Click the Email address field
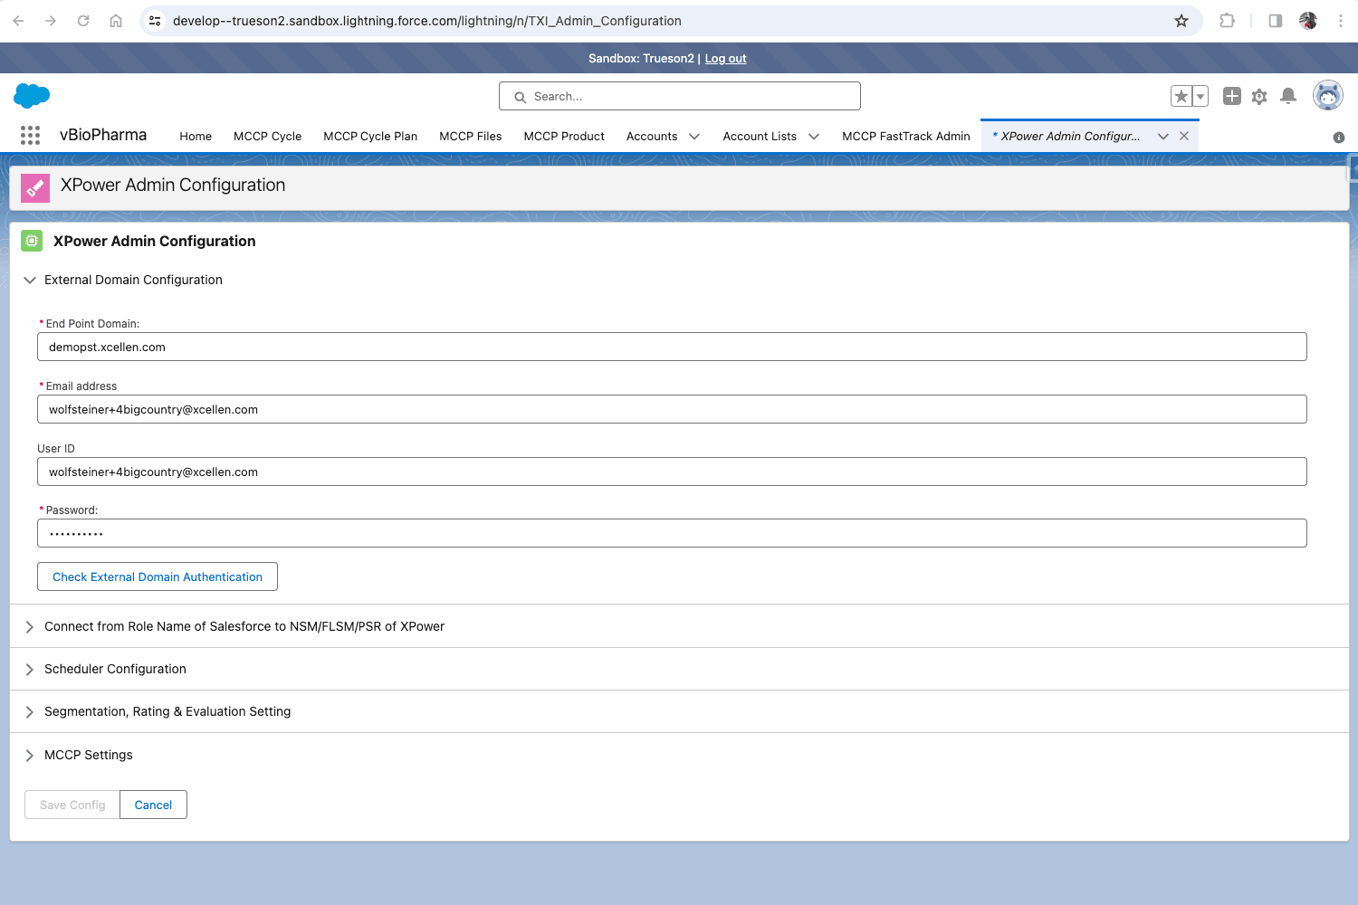Viewport: 1358px width, 905px height. (672, 409)
